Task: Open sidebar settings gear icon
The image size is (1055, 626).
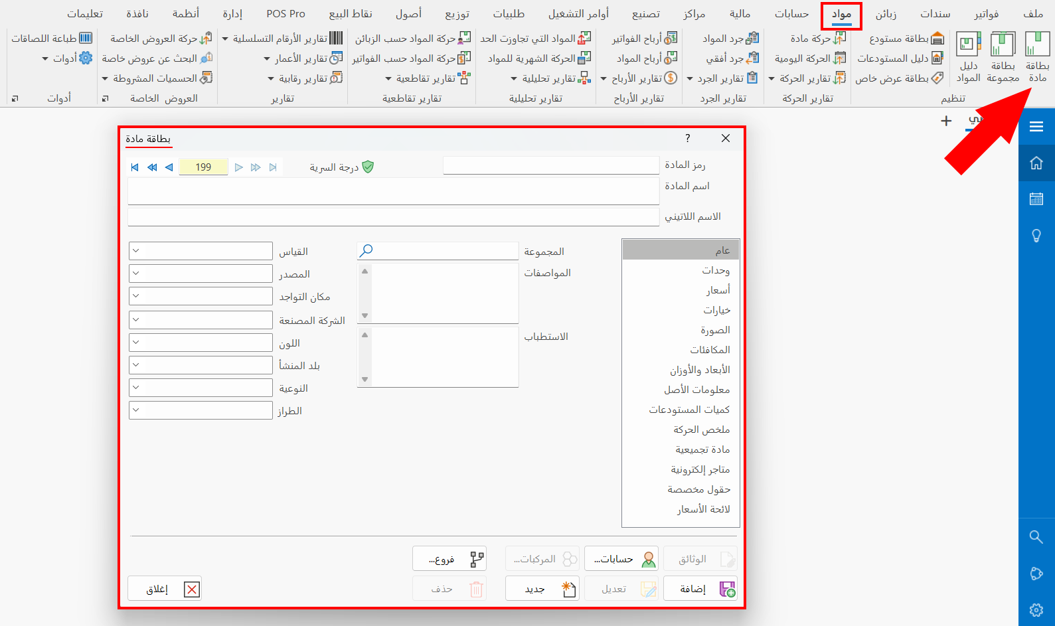Action: [x=1036, y=610]
